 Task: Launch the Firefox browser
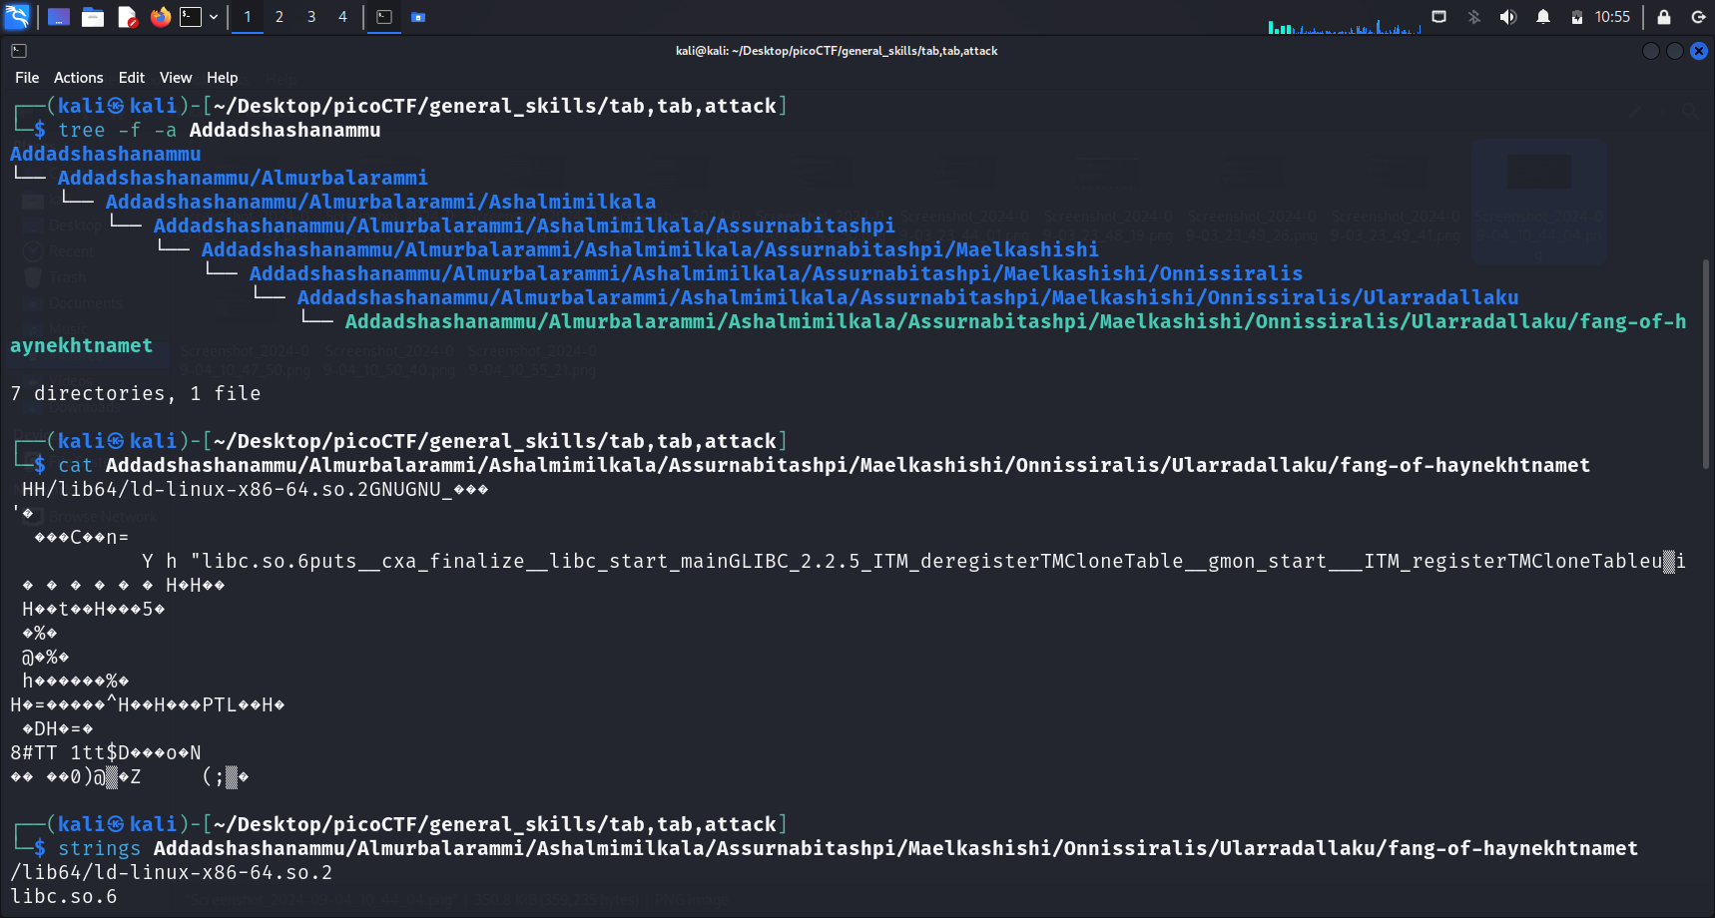tap(160, 17)
